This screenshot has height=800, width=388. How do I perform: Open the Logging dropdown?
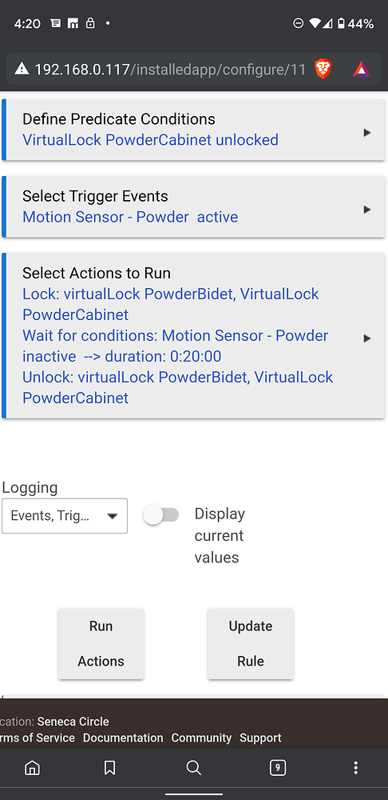(65, 516)
